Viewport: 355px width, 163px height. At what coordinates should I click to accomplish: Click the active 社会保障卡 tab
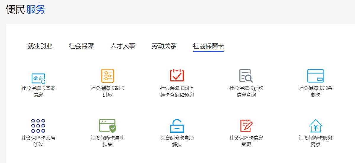[209, 46]
